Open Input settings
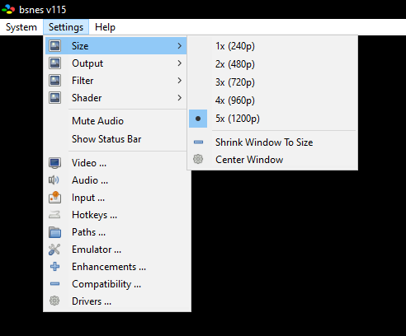406x336 pixels. 117,198
